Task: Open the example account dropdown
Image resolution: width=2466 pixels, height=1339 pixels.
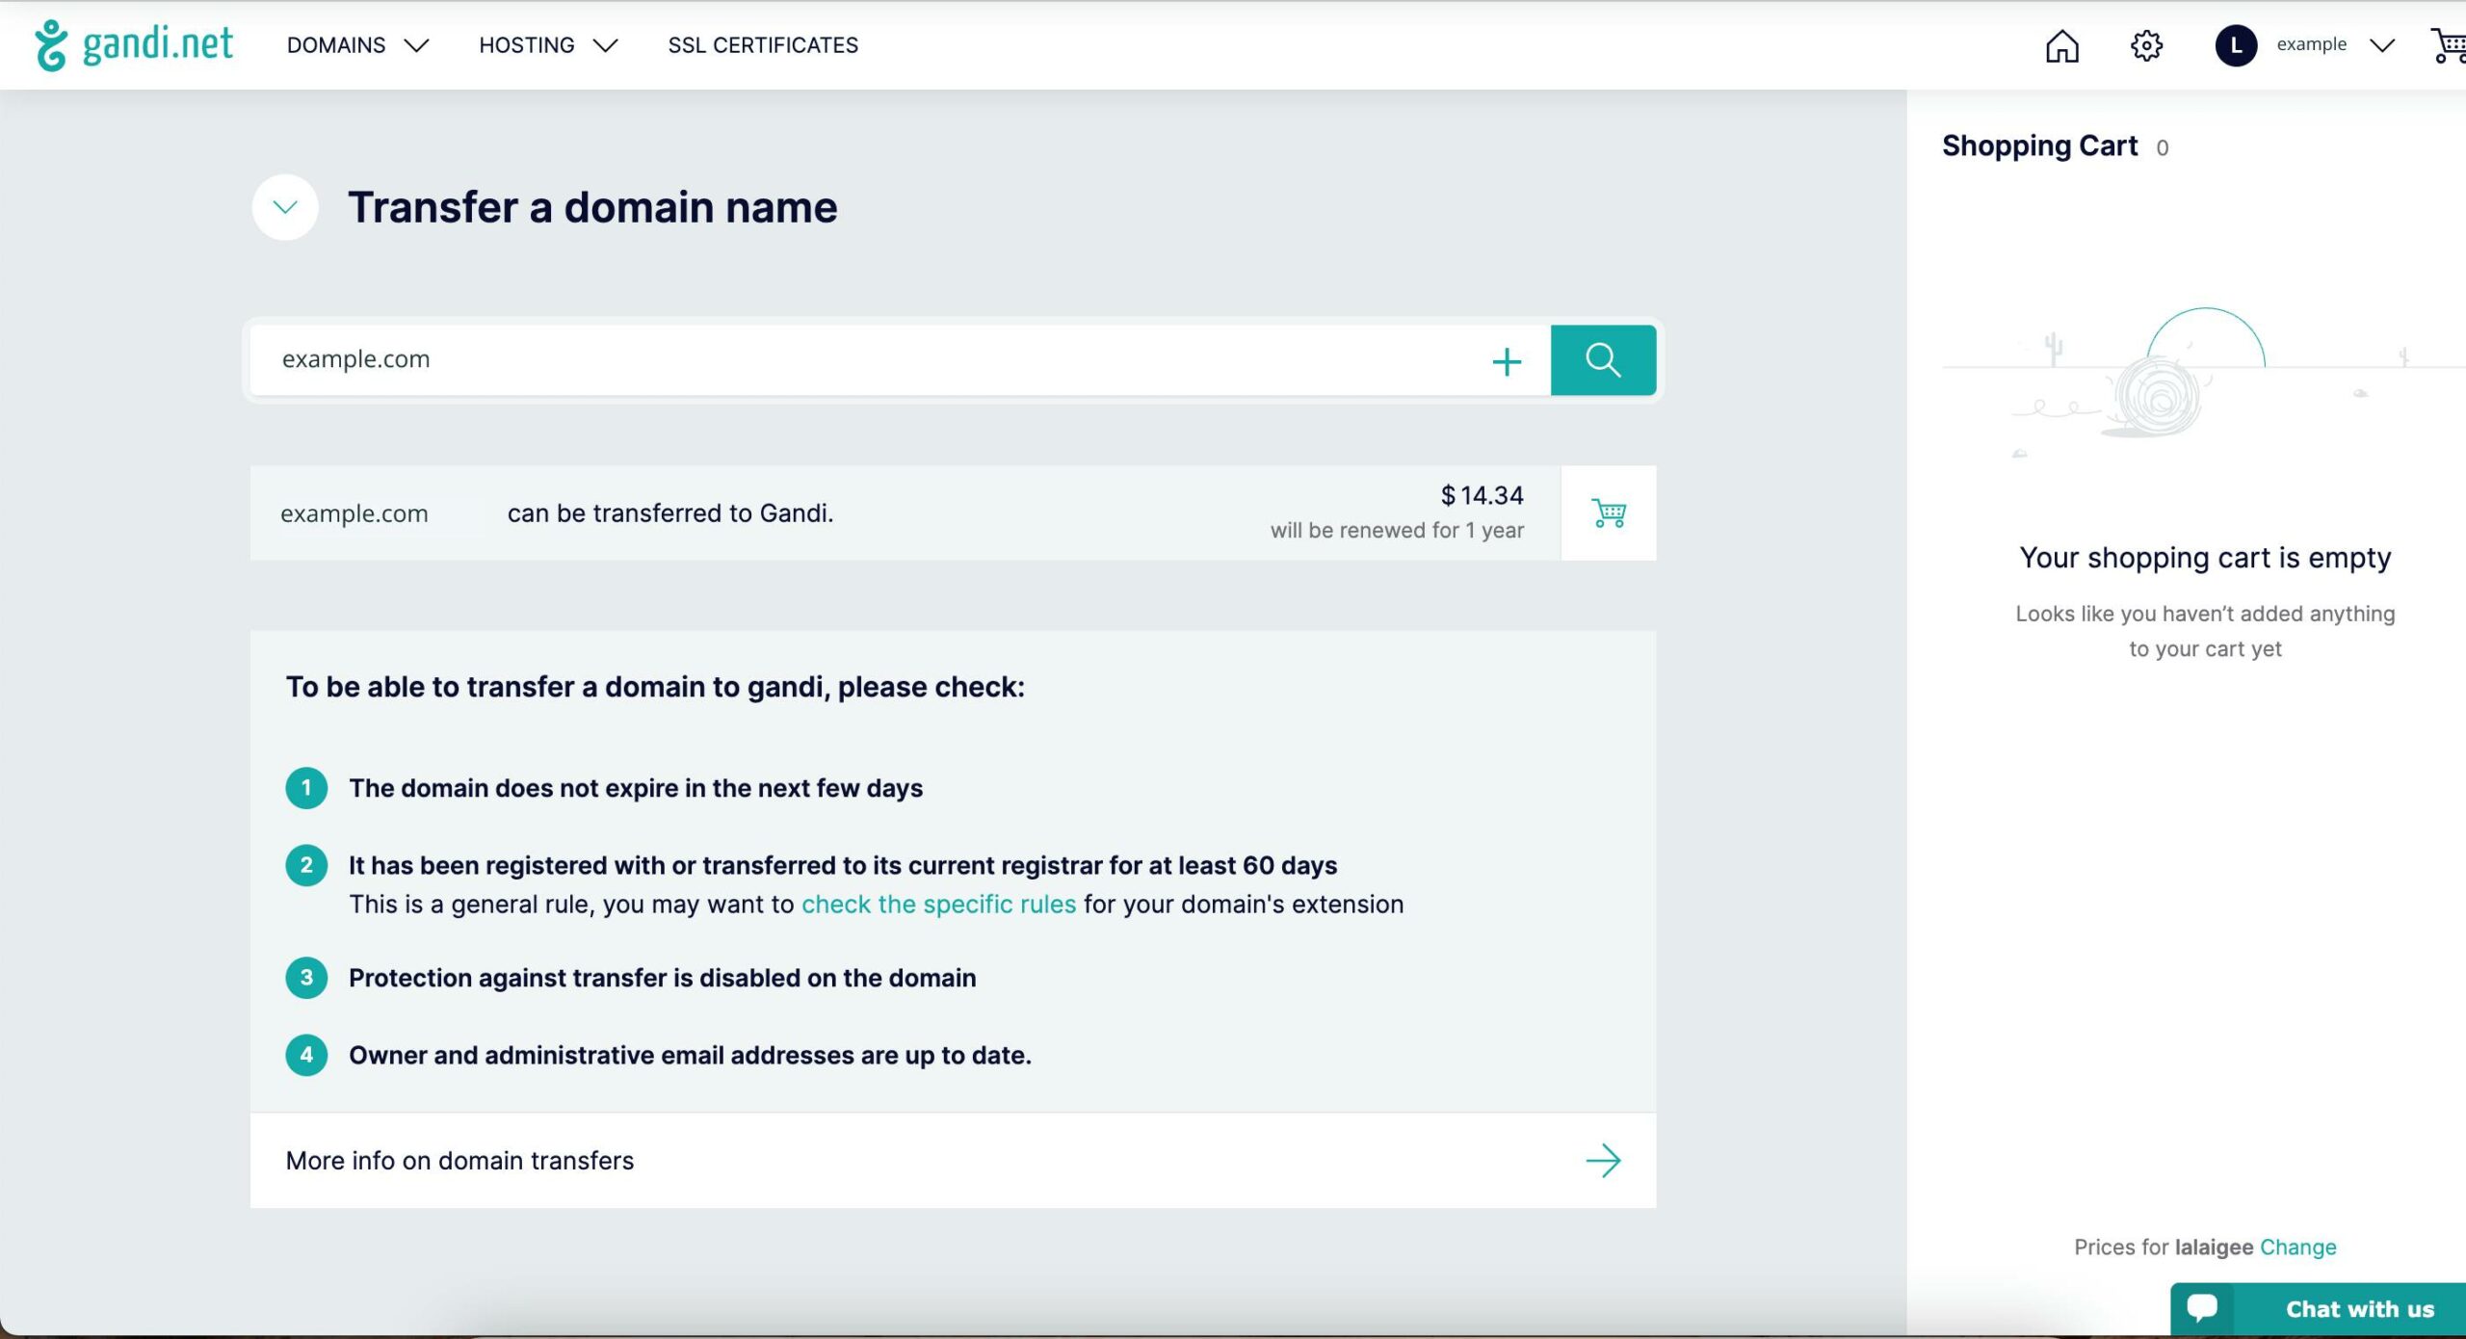Action: tap(2335, 45)
